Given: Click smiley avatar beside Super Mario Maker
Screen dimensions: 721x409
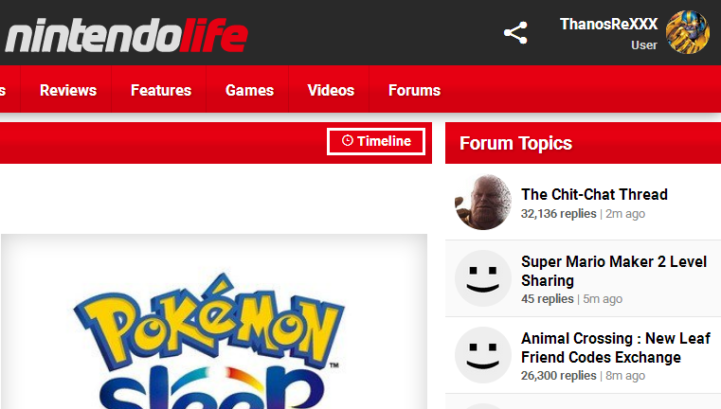Looking at the screenshot, I should coord(483,278).
